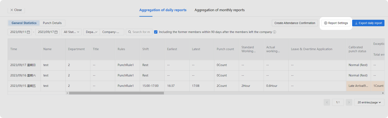The height and width of the screenshot is (118, 388).
Task: Toggle including former members checkbox
Action: 156,32
